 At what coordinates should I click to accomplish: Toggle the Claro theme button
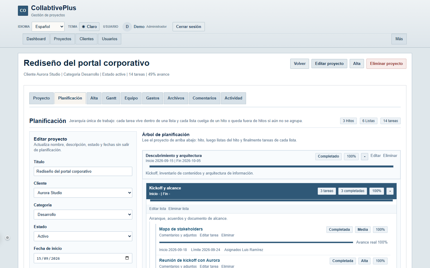pos(89,27)
